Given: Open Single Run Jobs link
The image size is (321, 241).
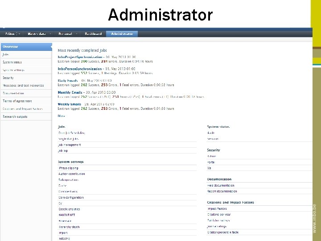Looking at the screenshot, I should 68,139.
